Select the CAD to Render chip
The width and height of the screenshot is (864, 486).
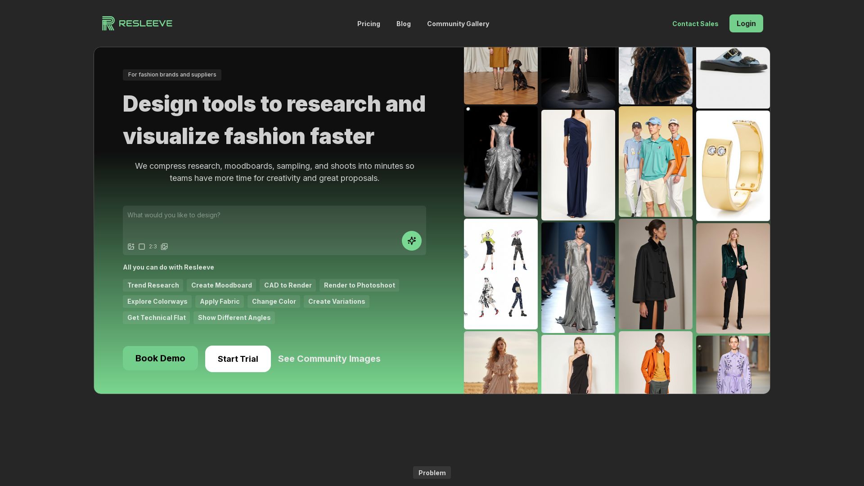point(288,285)
